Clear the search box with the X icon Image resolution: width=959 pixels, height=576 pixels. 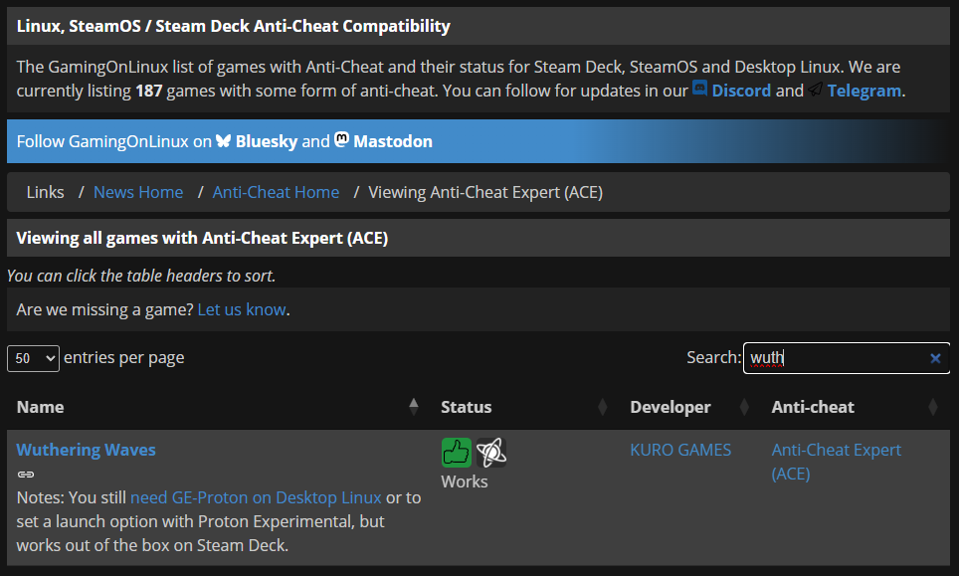coord(935,358)
